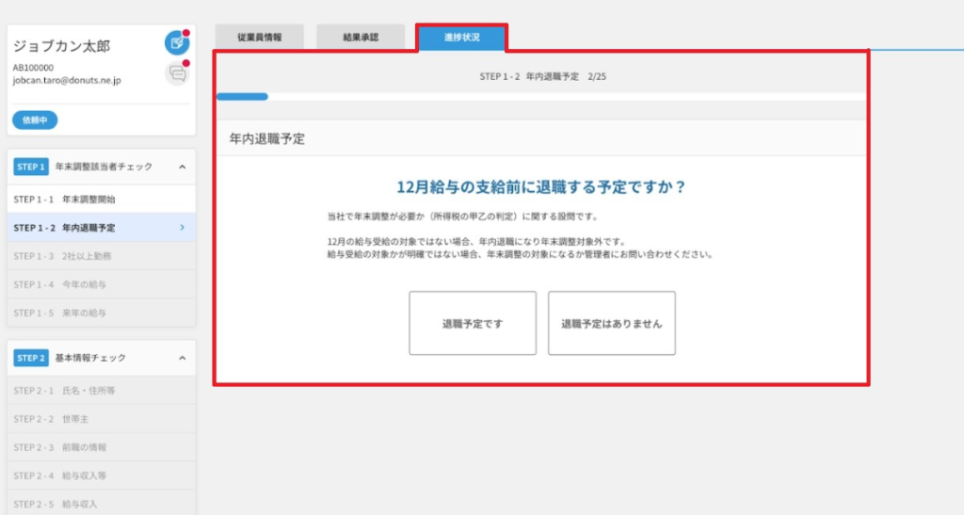Click the arrow on the STEP 1-2 row
Screen dimensions: 964x515
click(x=182, y=228)
